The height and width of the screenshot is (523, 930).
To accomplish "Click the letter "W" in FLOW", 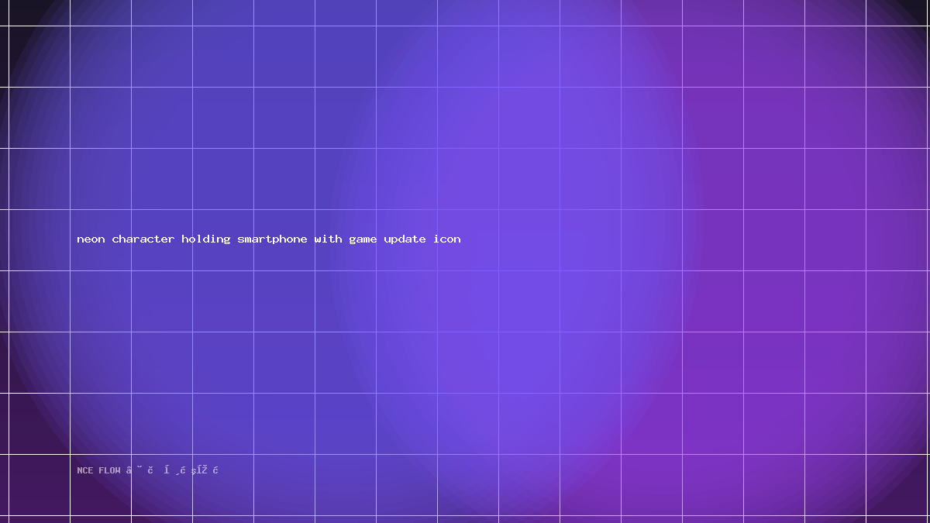I will (118, 470).
